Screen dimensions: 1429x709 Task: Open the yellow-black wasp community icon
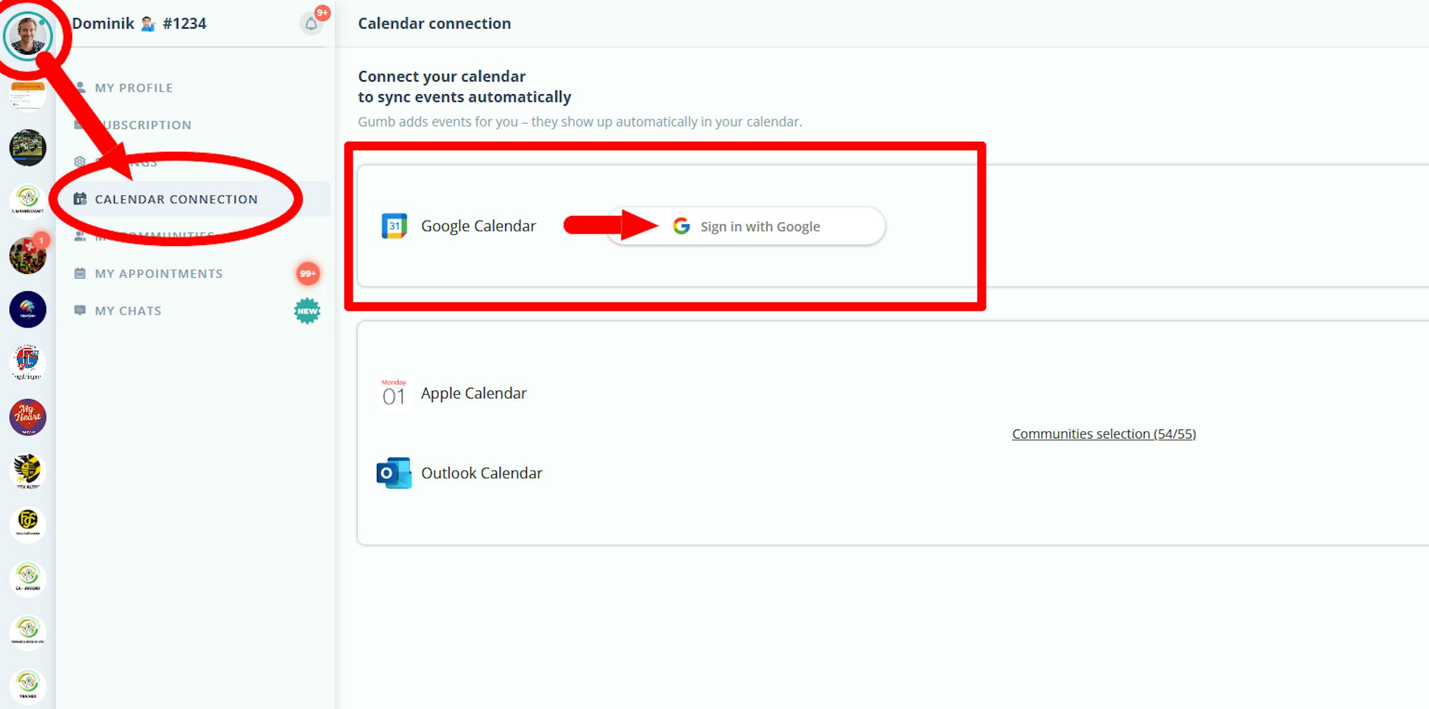pos(28,470)
